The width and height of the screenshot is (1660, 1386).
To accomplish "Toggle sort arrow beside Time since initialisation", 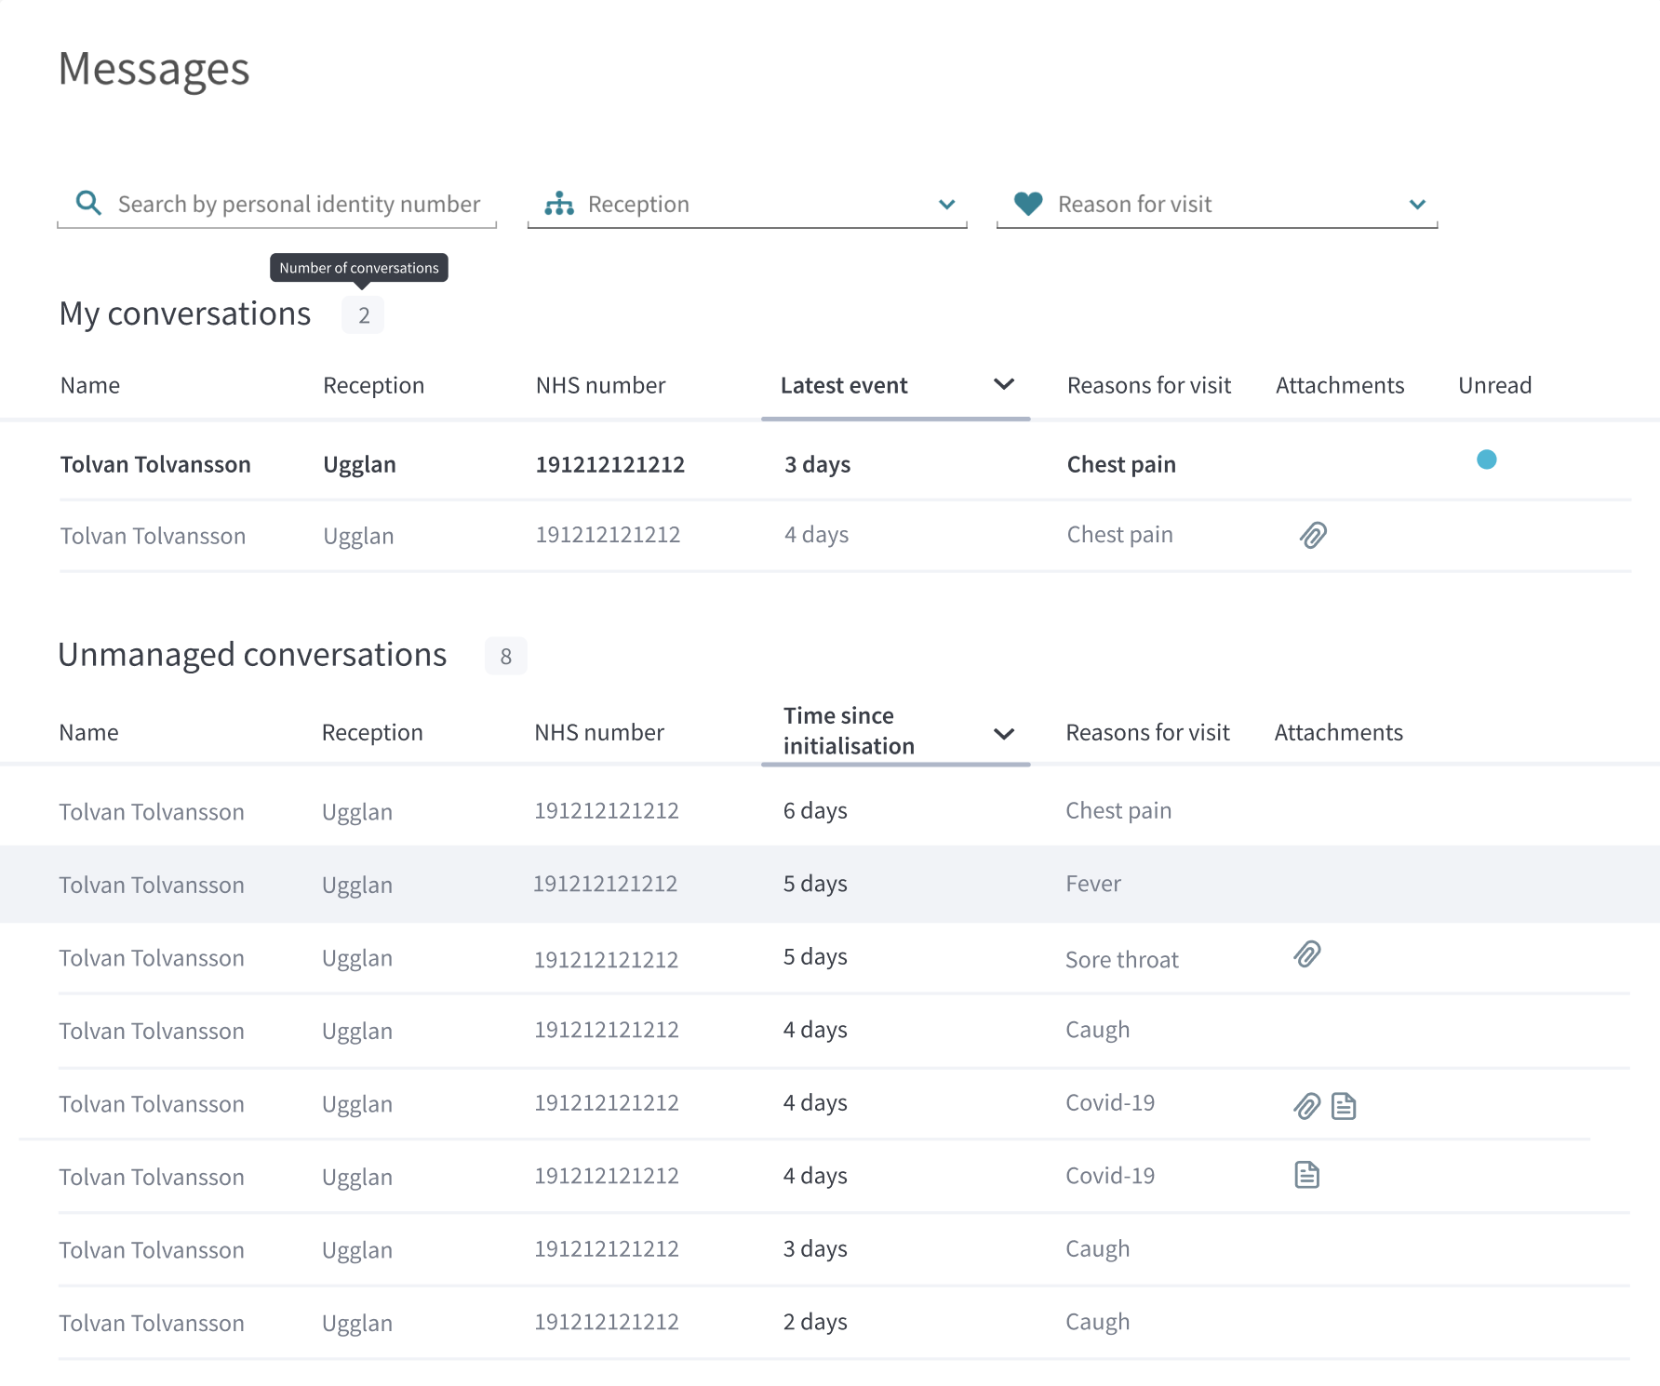I will click(1004, 734).
